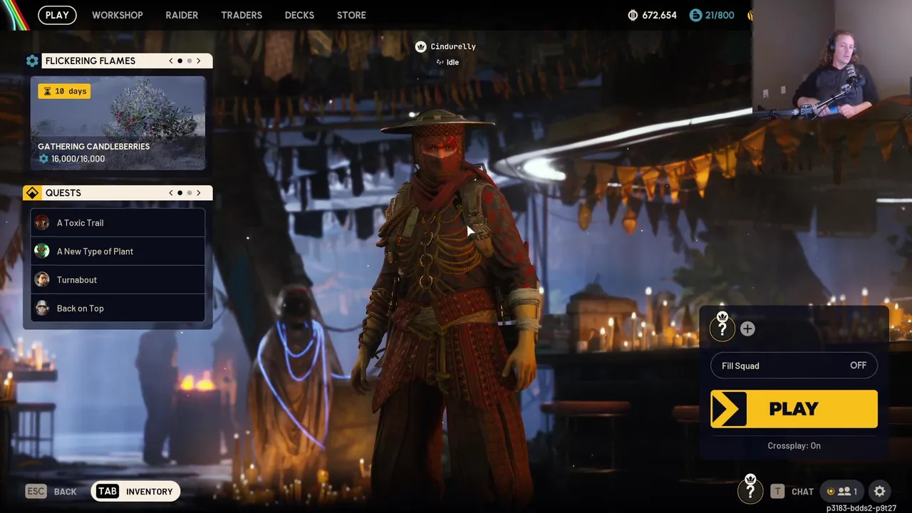Click the bottom-right profile question mark icon
912x513 pixels.
pyautogui.click(x=750, y=489)
